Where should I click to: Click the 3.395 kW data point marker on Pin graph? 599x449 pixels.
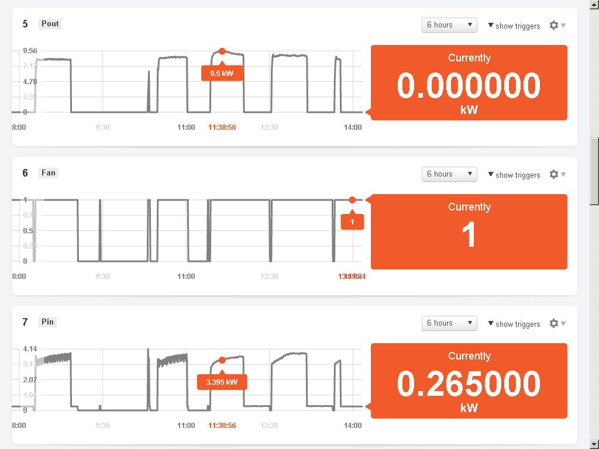click(222, 360)
